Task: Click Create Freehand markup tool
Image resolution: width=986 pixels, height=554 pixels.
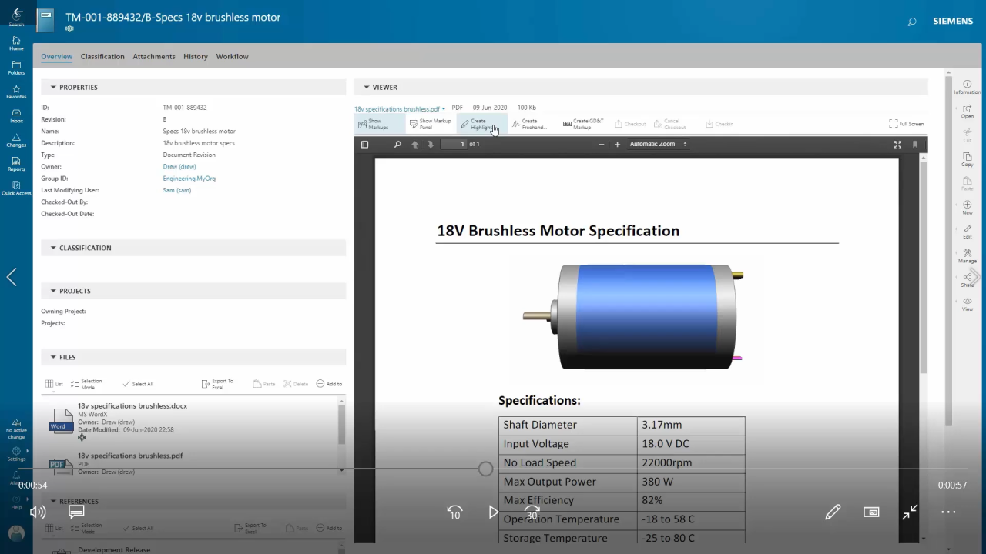Action: pyautogui.click(x=529, y=124)
